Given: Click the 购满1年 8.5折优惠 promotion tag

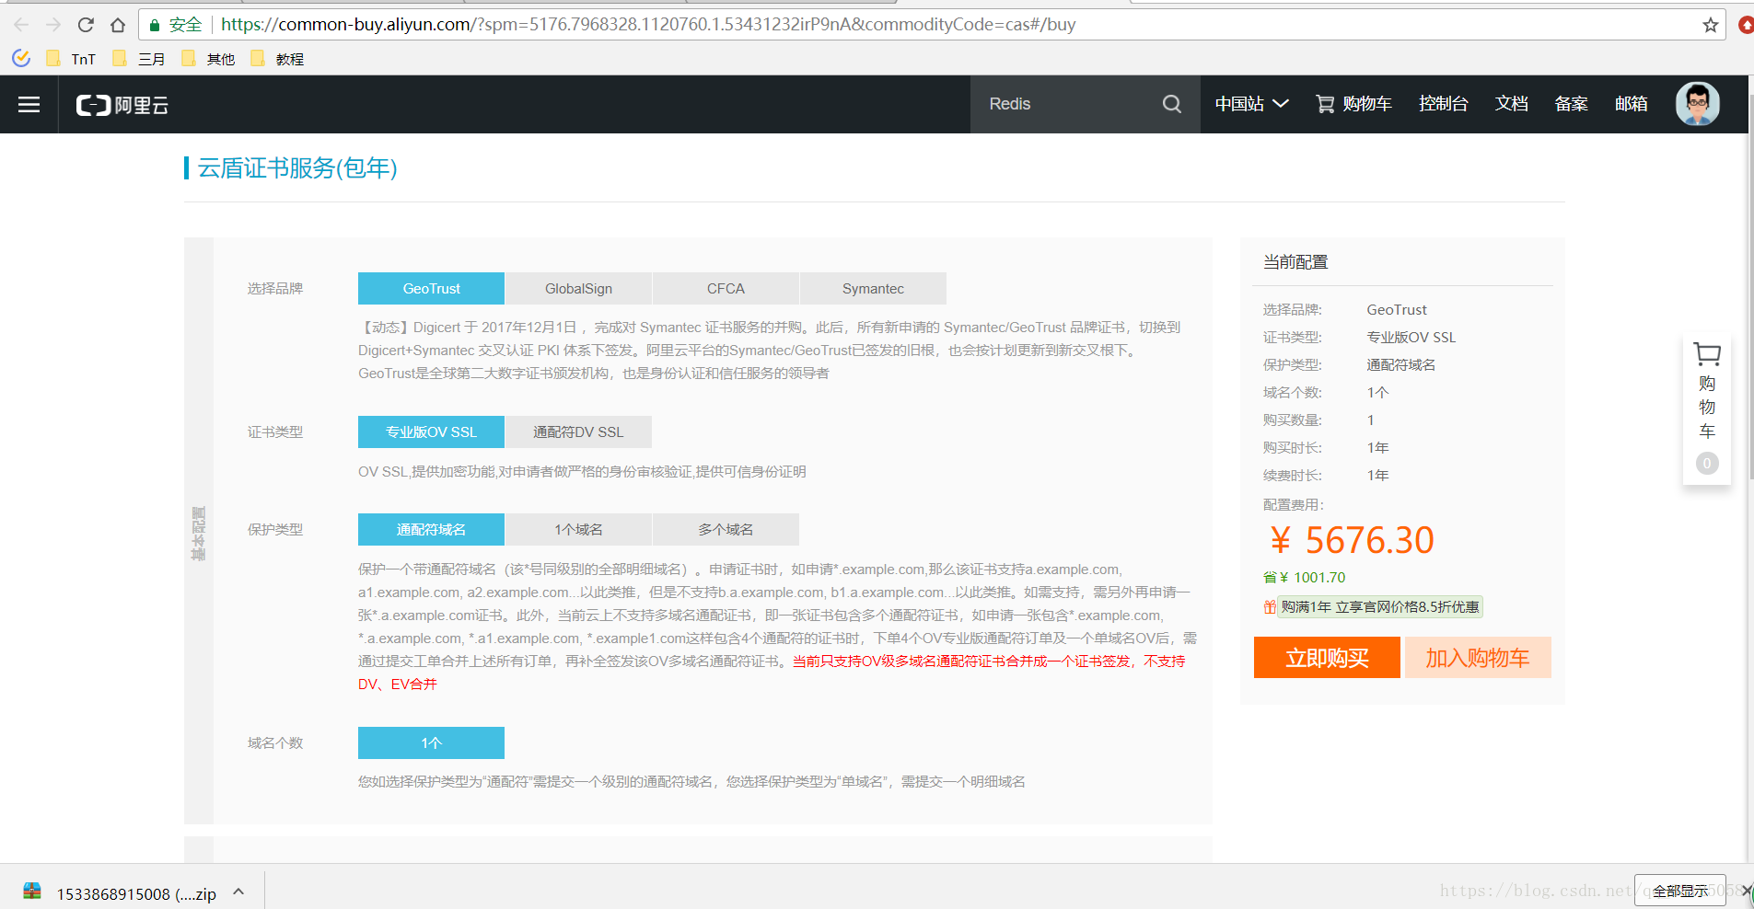Looking at the screenshot, I should (1379, 607).
